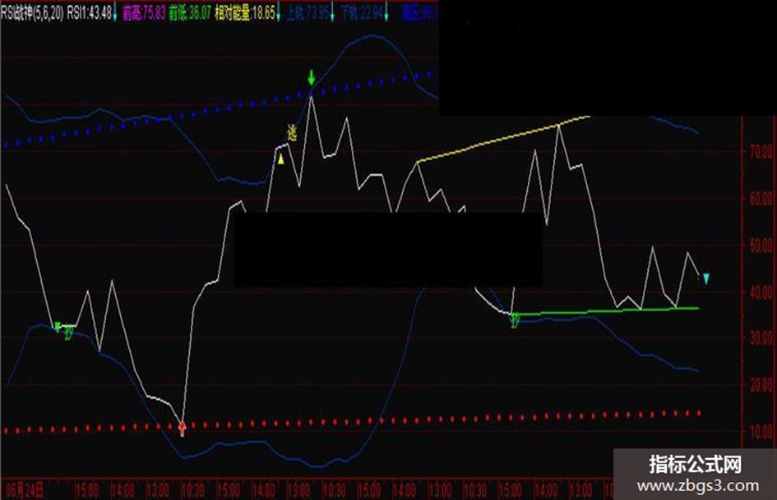Click the 70.00 axis label
The image size is (777, 500).
pyautogui.click(x=761, y=152)
